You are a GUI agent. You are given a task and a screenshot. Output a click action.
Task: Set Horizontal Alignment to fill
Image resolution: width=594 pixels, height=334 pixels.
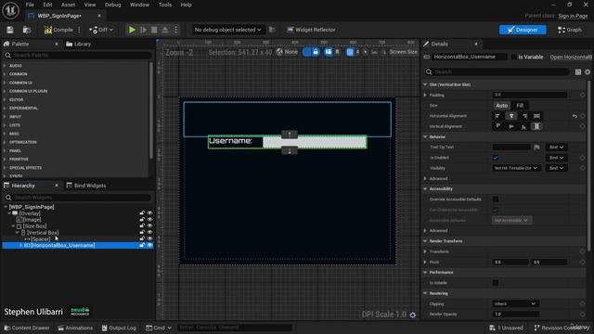coord(536,116)
